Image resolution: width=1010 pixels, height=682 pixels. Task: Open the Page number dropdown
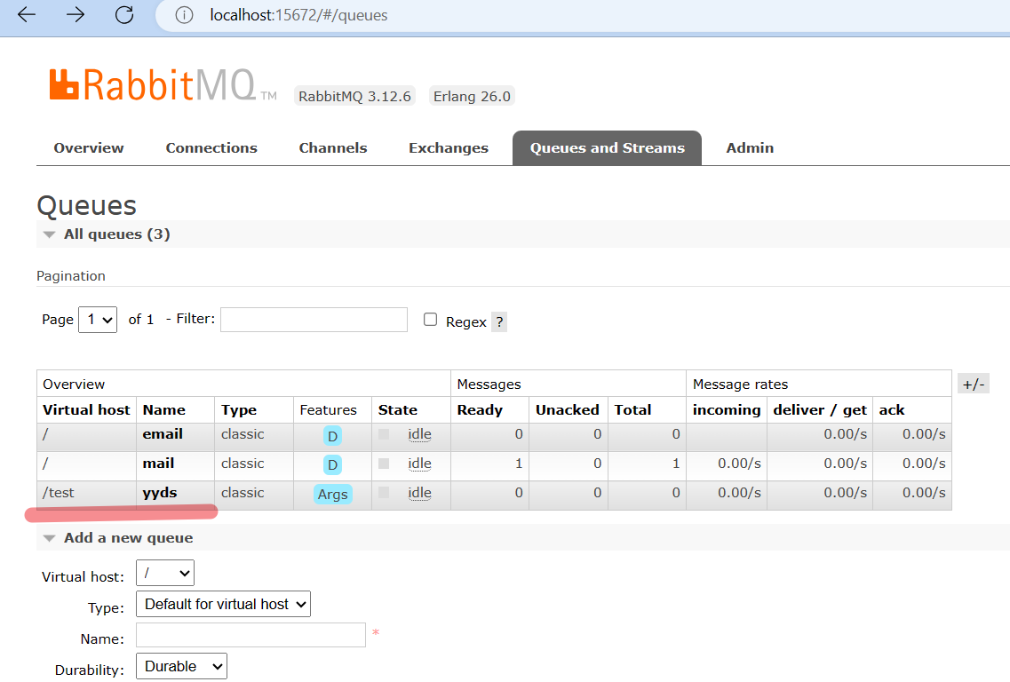[98, 320]
